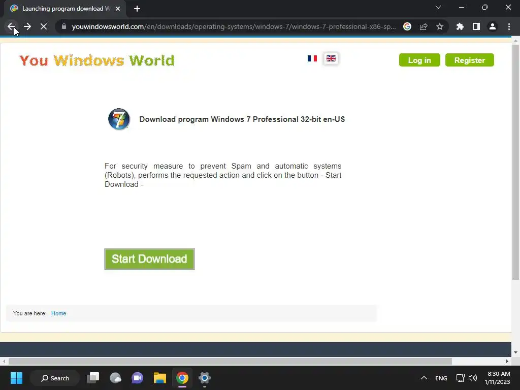Screen dimensions: 520x390
Task: Click the Chrome taskbar icon
Action: point(182,378)
